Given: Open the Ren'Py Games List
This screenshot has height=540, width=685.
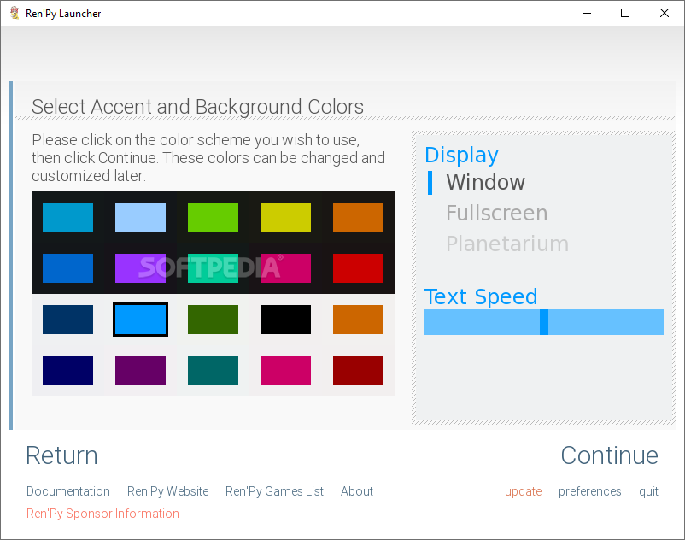Looking at the screenshot, I should (274, 491).
